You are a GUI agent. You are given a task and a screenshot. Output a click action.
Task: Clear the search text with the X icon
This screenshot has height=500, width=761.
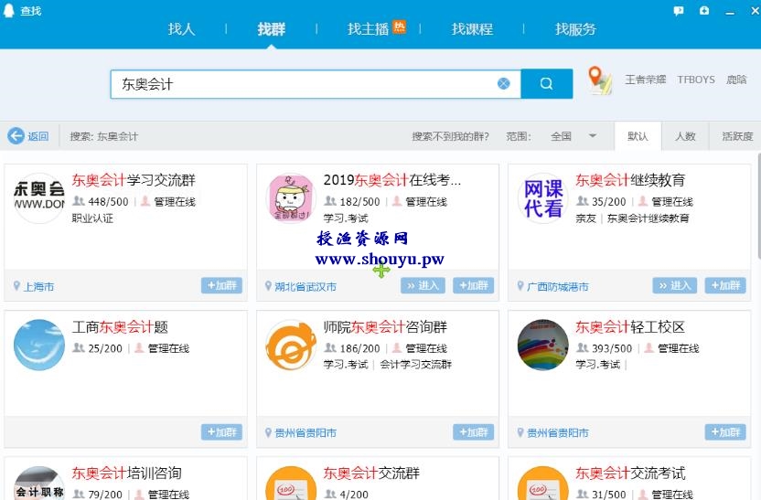point(504,84)
